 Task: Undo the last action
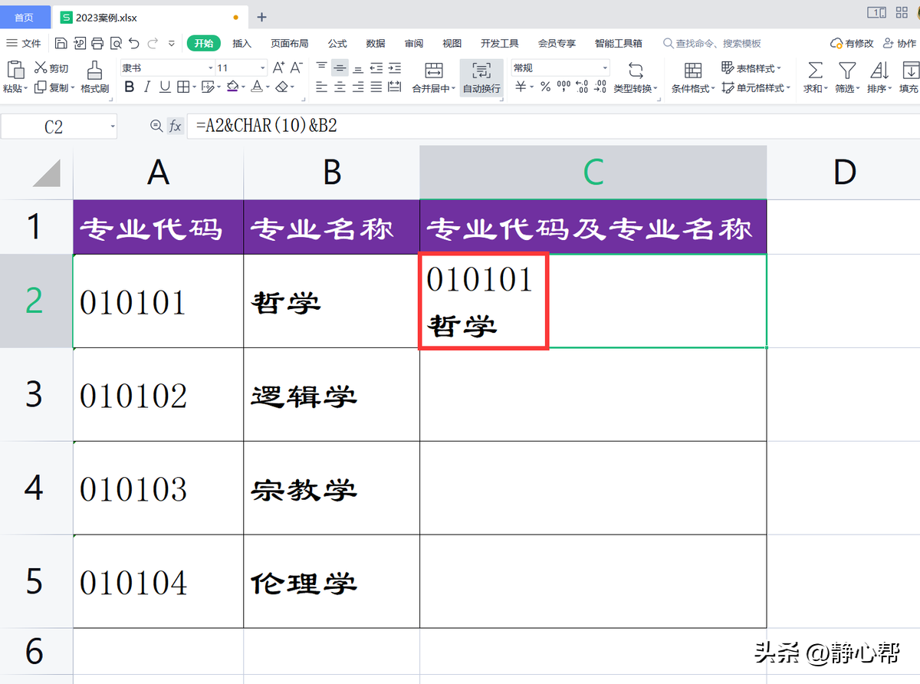[x=134, y=44]
